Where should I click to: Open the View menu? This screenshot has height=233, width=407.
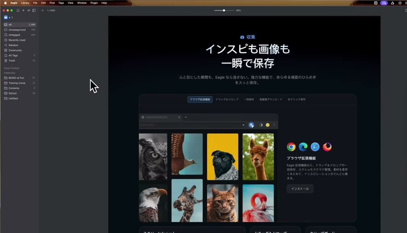(70, 3)
